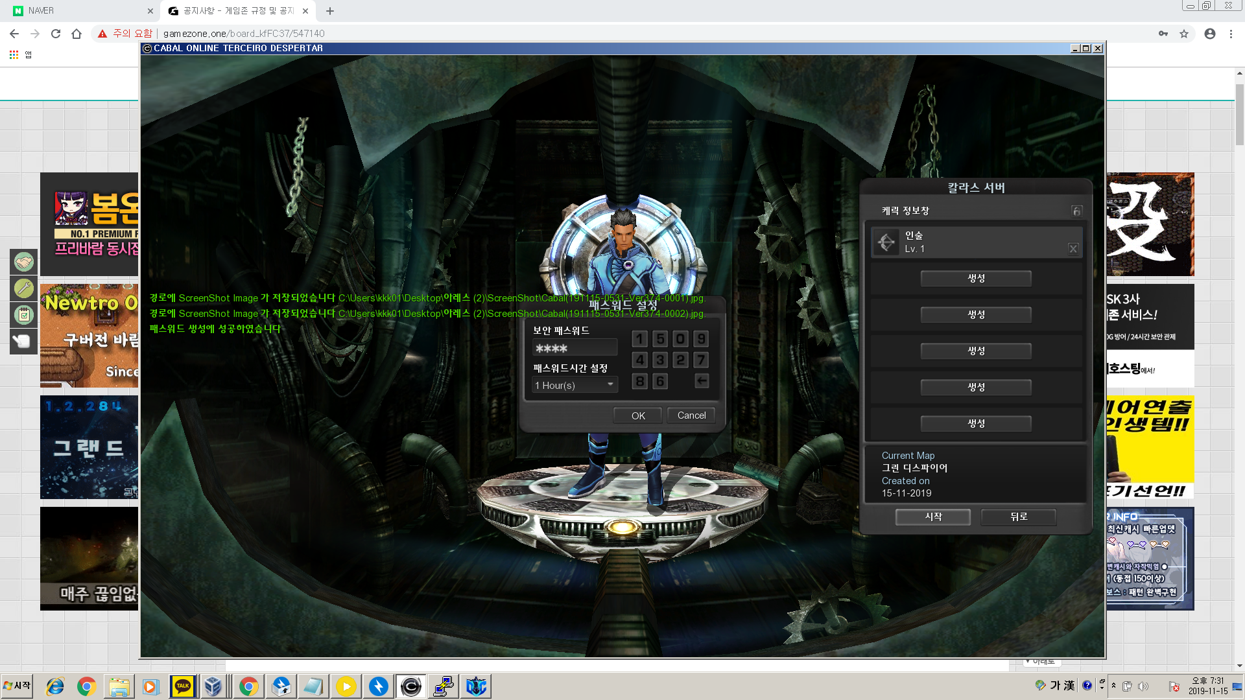
Task: Click the wrench icon in the left sidebar
Action: pyautogui.click(x=24, y=288)
